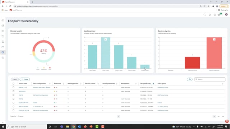The image size is (230, 129).
Task: Click the Over 15 days bar
Action: click(x=119, y=57)
